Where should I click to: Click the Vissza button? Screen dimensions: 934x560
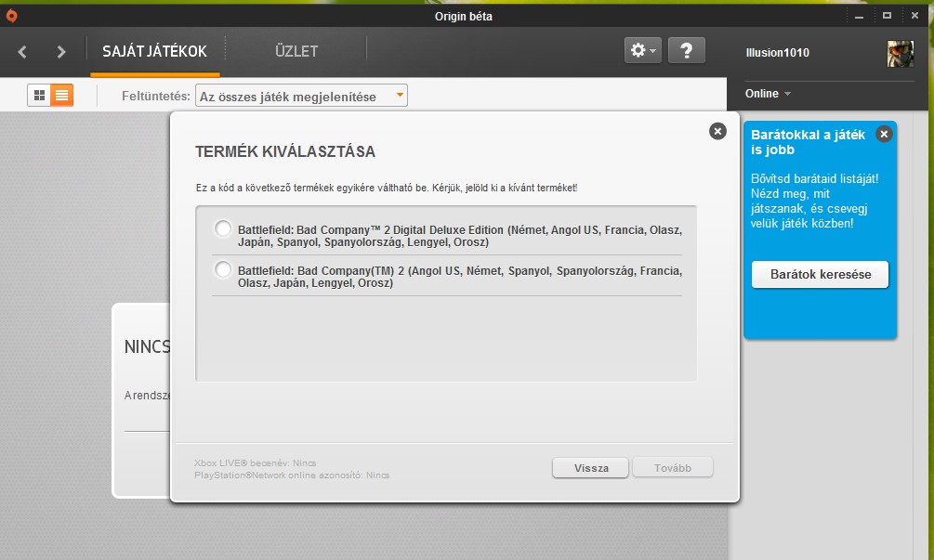590,468
